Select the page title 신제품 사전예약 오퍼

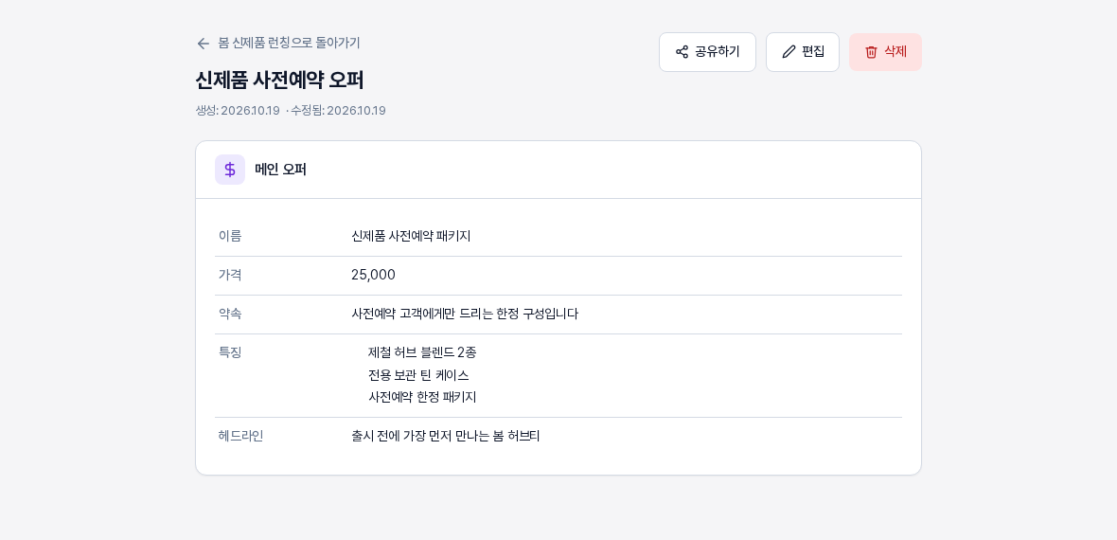[279, 80]
